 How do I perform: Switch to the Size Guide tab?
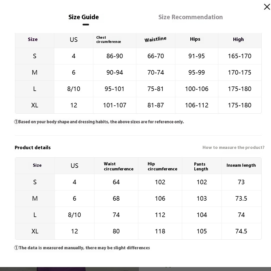coord(83,17)
